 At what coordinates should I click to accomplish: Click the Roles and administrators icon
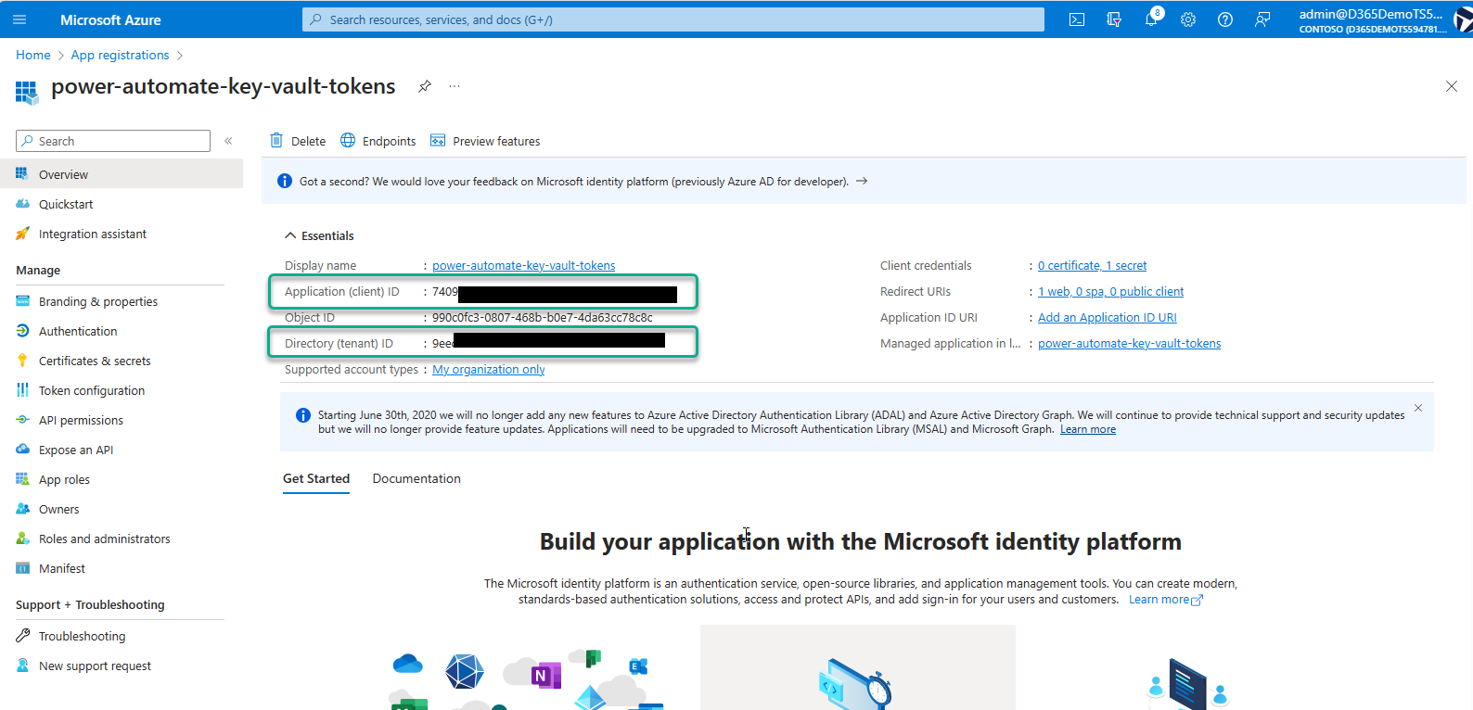22,539
